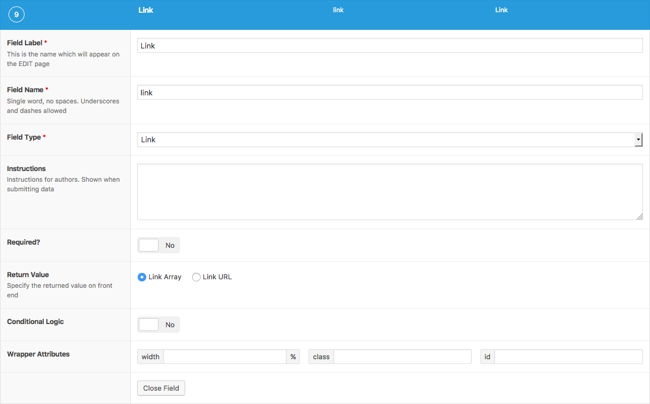Click the Instructions textarea resize handle

639,216
